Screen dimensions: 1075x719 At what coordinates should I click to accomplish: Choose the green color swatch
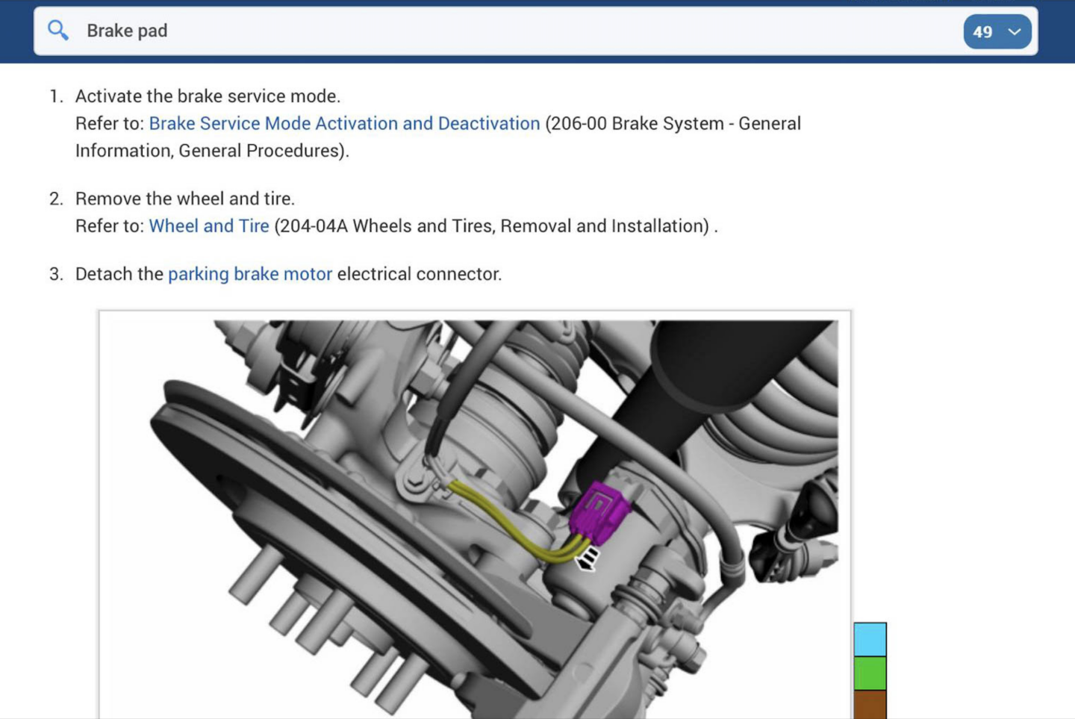click(x=870, y=673)
